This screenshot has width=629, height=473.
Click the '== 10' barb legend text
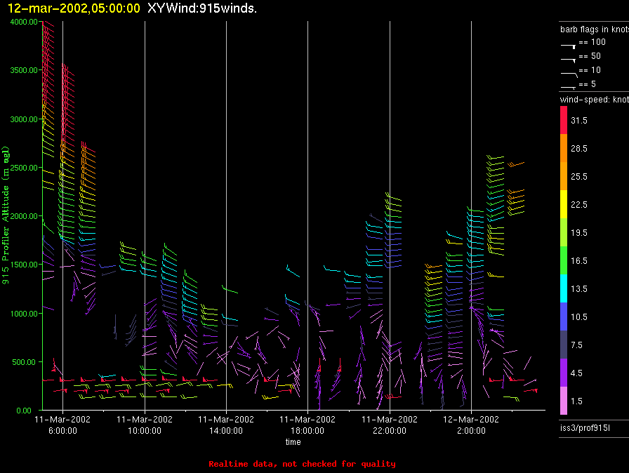590,70
